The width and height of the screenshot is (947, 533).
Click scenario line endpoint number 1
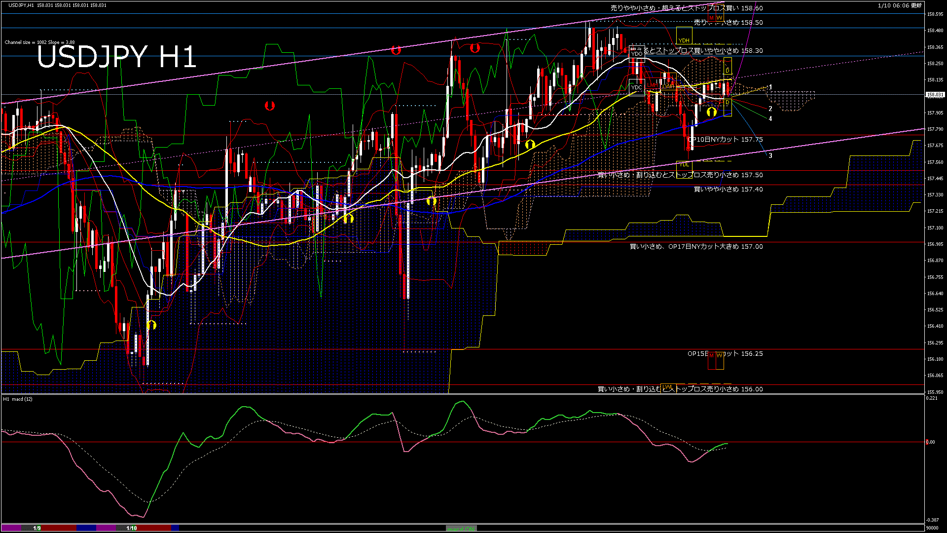pos(770,87)
